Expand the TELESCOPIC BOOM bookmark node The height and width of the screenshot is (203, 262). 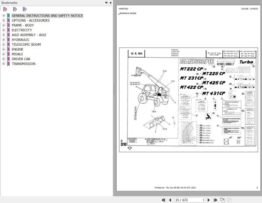pos(3,44)
